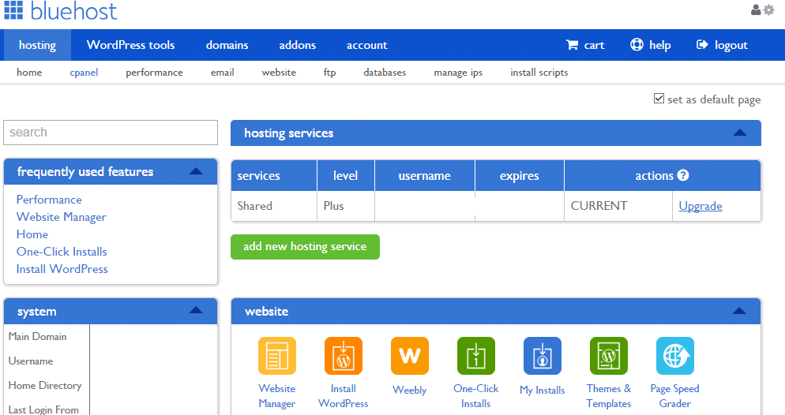Image resolution: width=785 pixels, height=415 pixels.
Task: Collapse the frequently used features panel
Action: click(196, 171)
